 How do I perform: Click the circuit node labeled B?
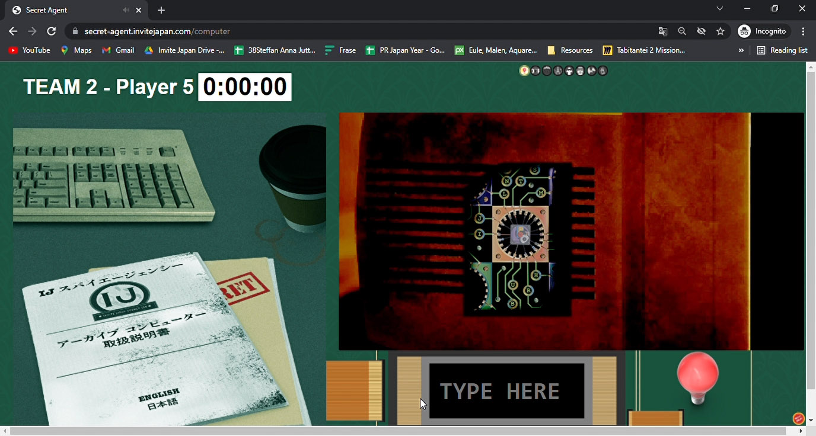coord(512,303)
